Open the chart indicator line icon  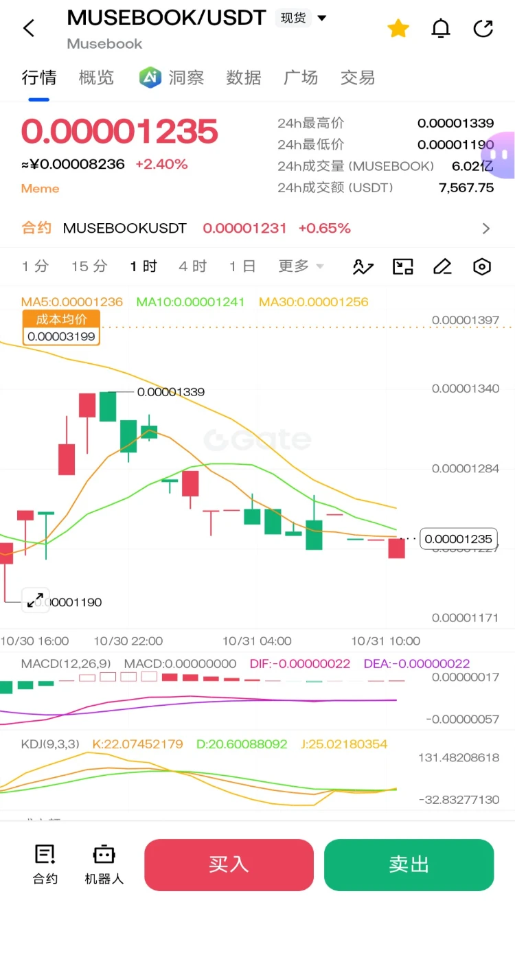point(363,266)
